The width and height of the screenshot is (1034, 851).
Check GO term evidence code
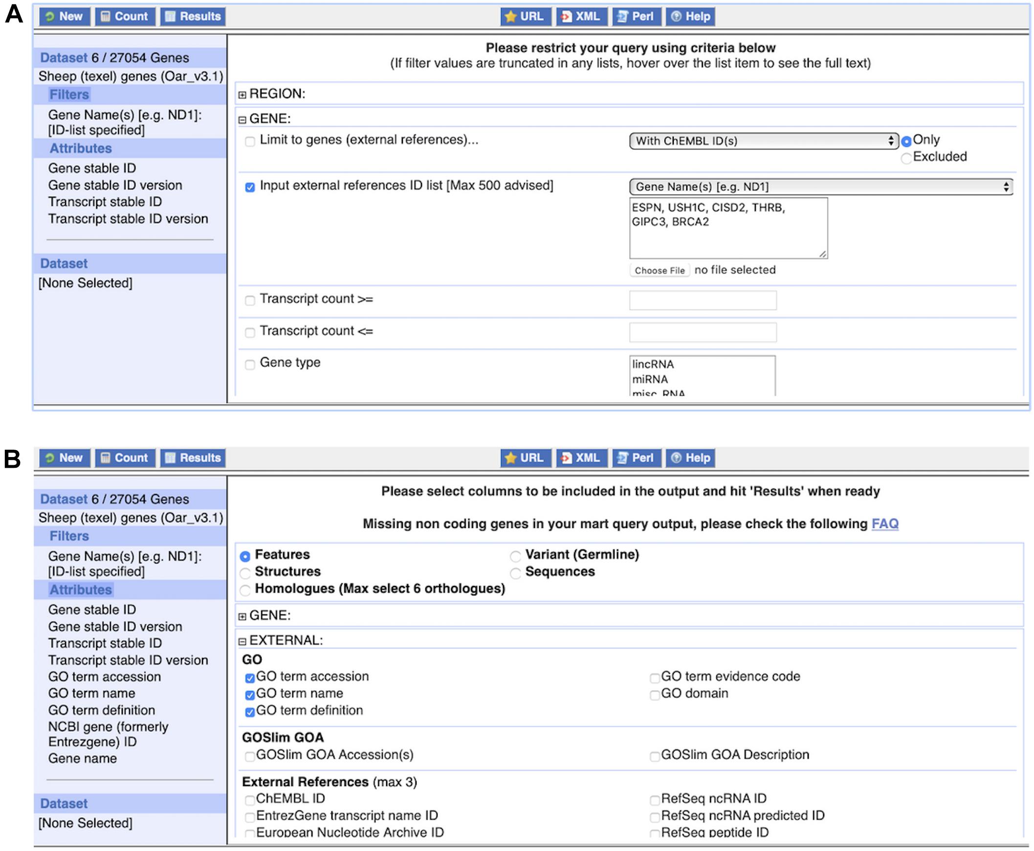tap(655, 678)
